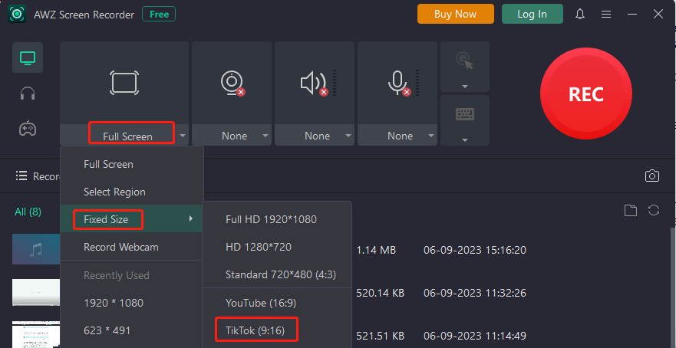Click the date 06-09-2023 11:14:49
676x348 pixels.
[x=475, y=336]
